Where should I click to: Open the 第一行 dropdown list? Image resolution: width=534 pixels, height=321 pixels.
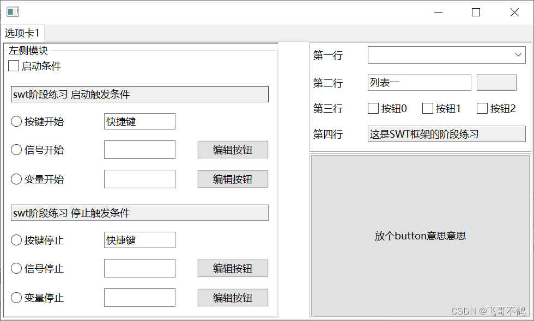[x=518, y=55]
